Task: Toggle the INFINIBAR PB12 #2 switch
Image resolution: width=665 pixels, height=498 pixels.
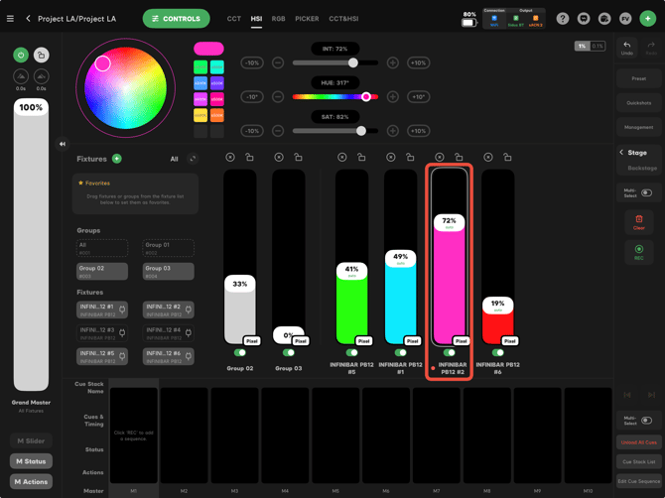Action: point(450,352)
